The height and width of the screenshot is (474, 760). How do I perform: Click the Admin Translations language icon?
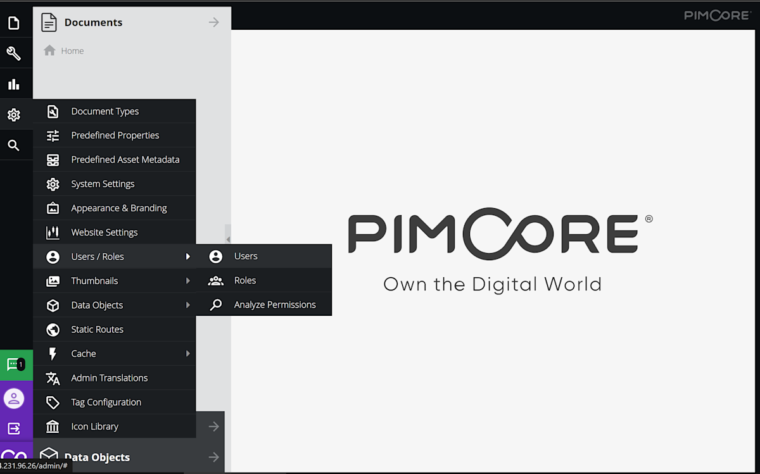[53, 378]
